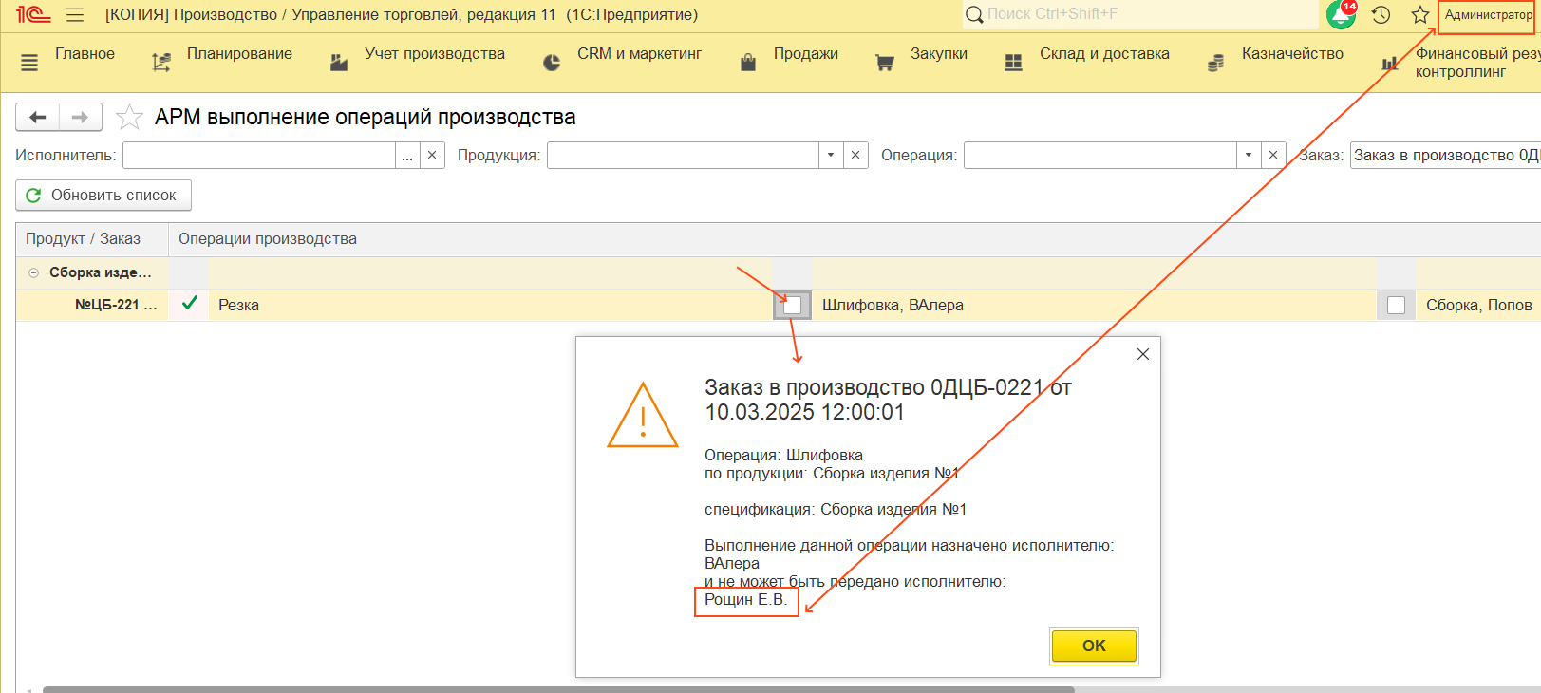Screen dimensions: 1541x693
Task: Toggle the Сборка, Попов checkbox
Action: tap(1396, 305)
